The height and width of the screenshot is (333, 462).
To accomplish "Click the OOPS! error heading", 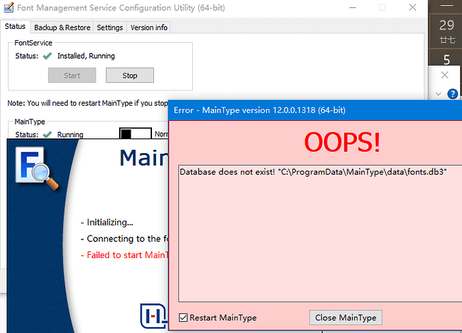I will click(x=342, y=142).
